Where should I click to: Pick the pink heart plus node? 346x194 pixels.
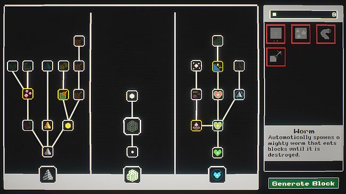tap(218, 94)
